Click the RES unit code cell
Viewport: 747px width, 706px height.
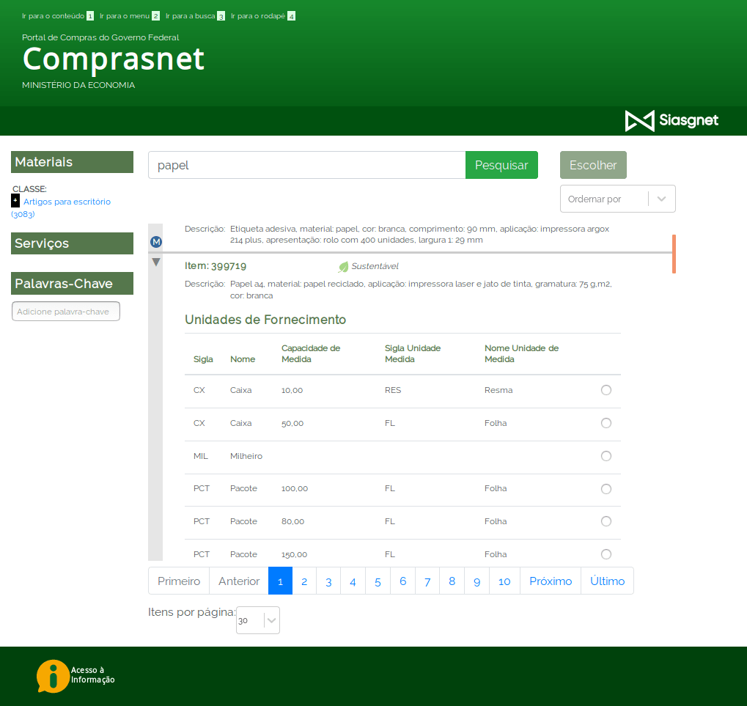click(x=393, y=390)
